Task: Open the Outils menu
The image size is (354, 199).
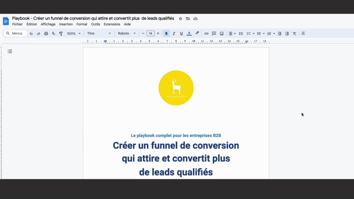Action: click(x=95, y=24)
